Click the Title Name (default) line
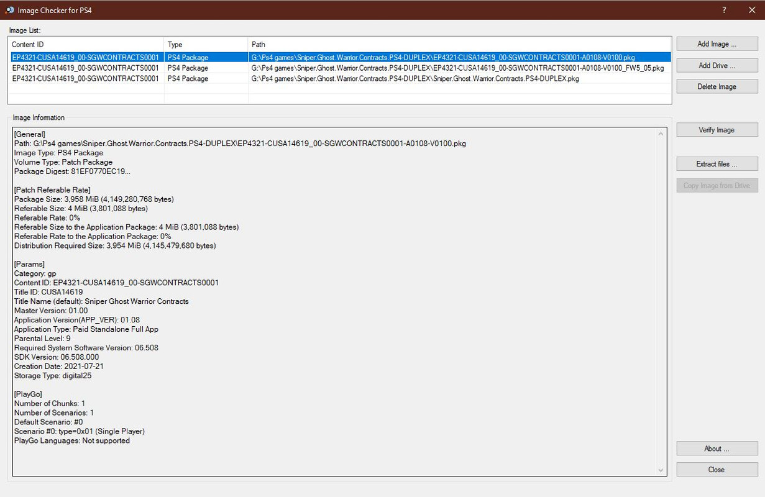 click(x=101, y=301)
